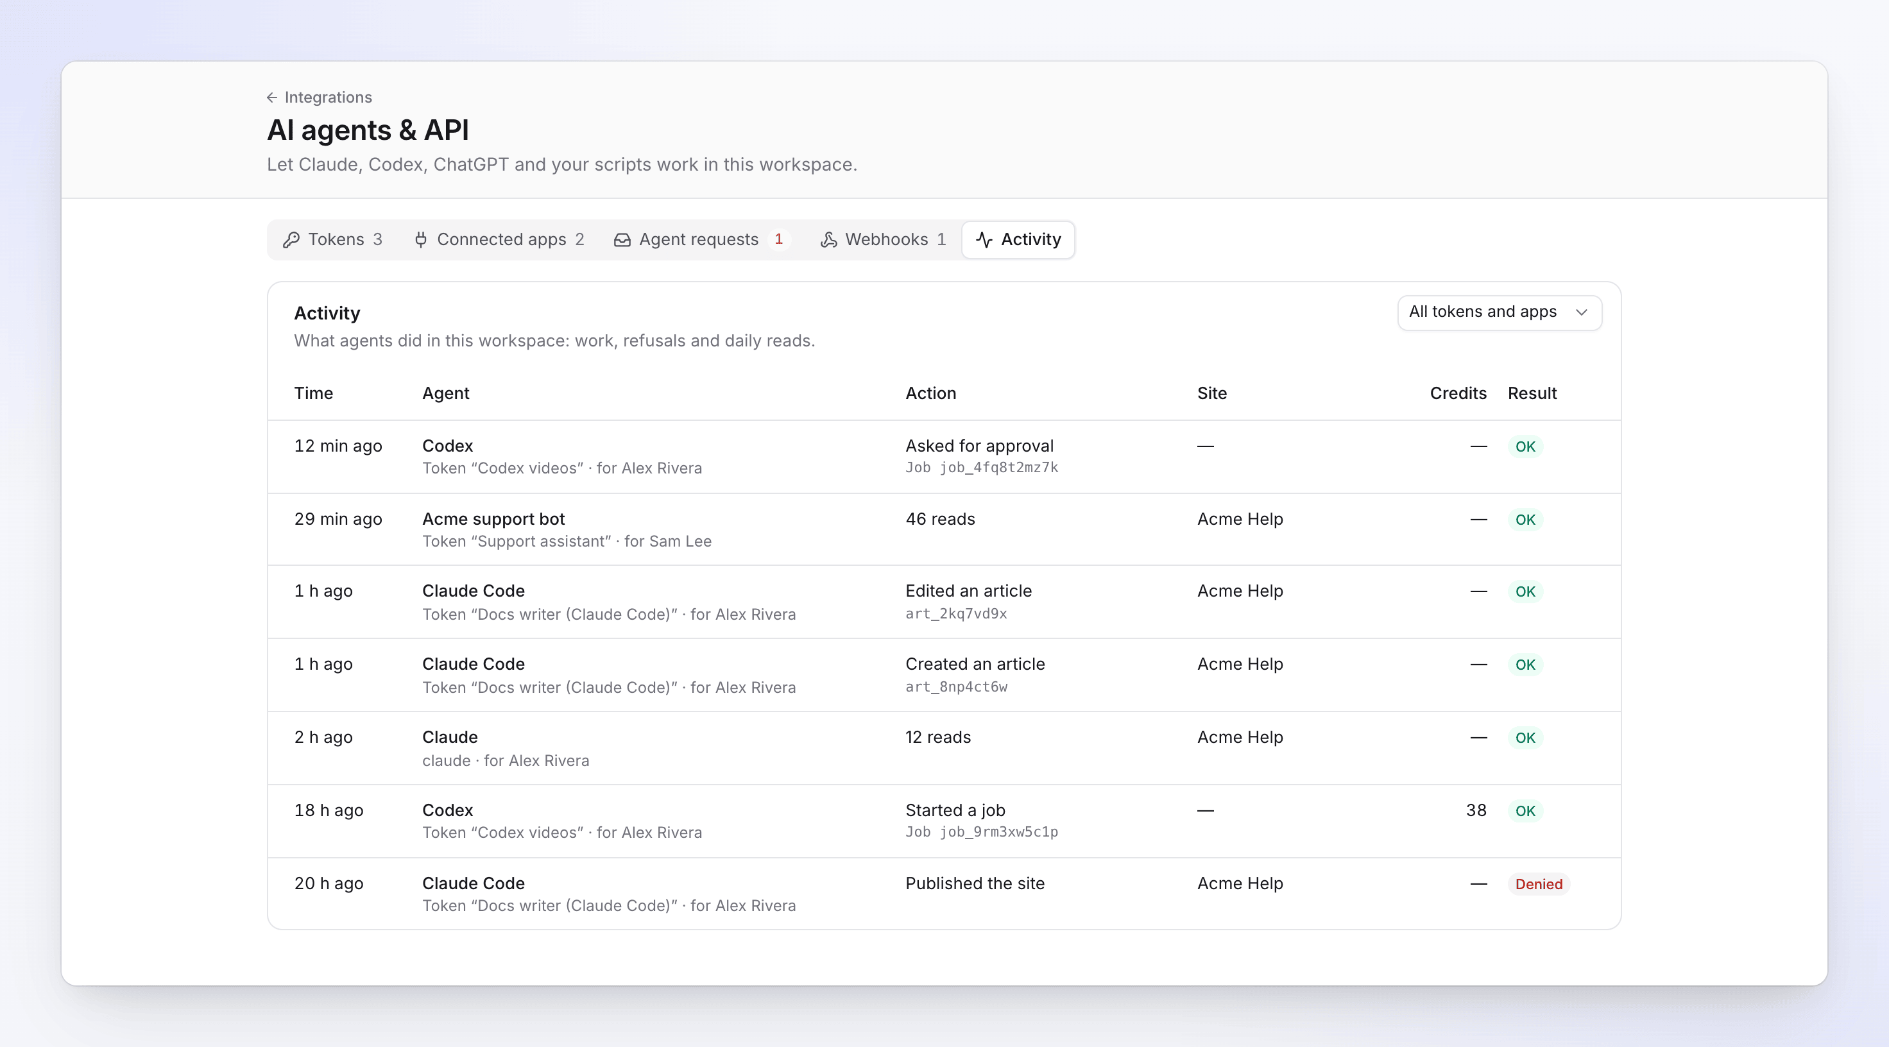Click the Site column header
This screenshot has width=1889, height=1047.
[x=1212, y=394]
